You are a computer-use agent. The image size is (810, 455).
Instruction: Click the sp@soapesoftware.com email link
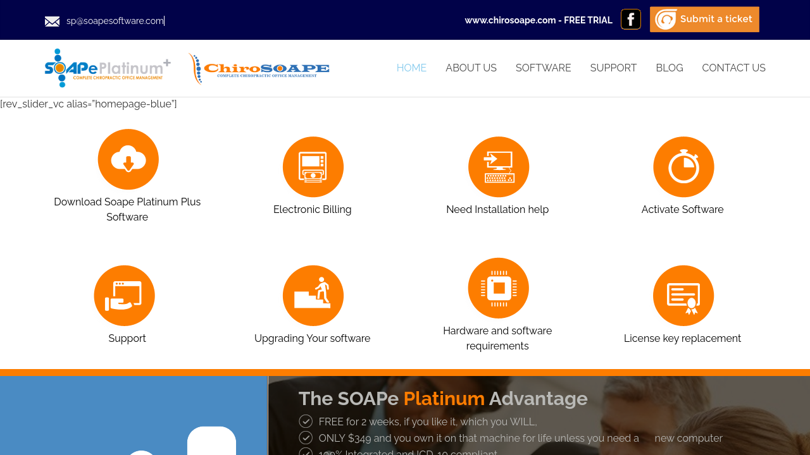click(x=115, y=21)
